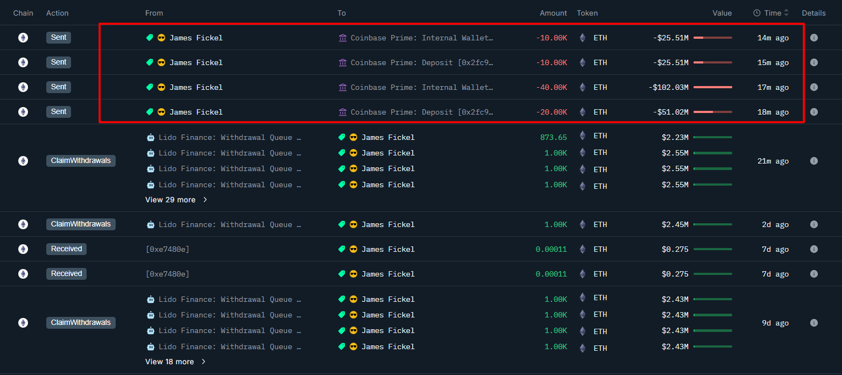Click sunglasses emoji icon in 14m ago row
This screenshot has height=375, width=842.
coord(161,38)
